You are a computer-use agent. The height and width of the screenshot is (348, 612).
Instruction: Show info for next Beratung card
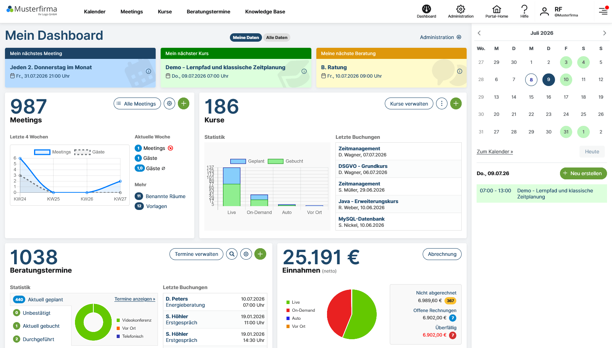coord(460,71)
